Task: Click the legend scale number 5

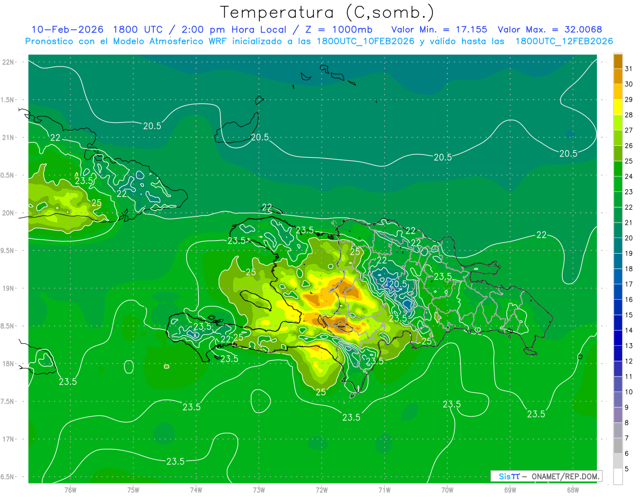Action: [627, 469]
